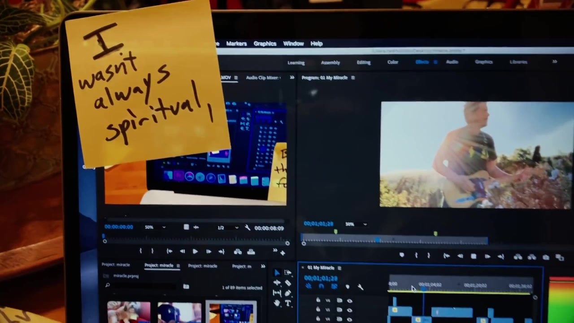Screen dimensions: 574x323
Task: Switch to the Color workspace
Action: [393, 62]
